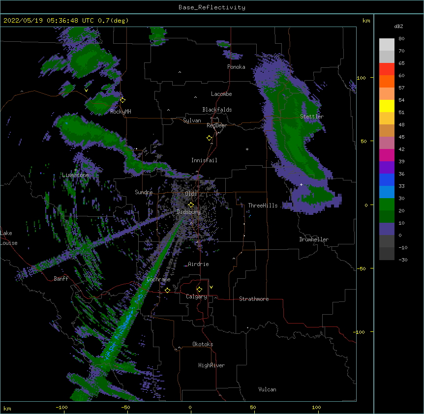Click the white cross marker near Drumheller echo
Screen dimensions: 424x414
[x=301, y=184]
